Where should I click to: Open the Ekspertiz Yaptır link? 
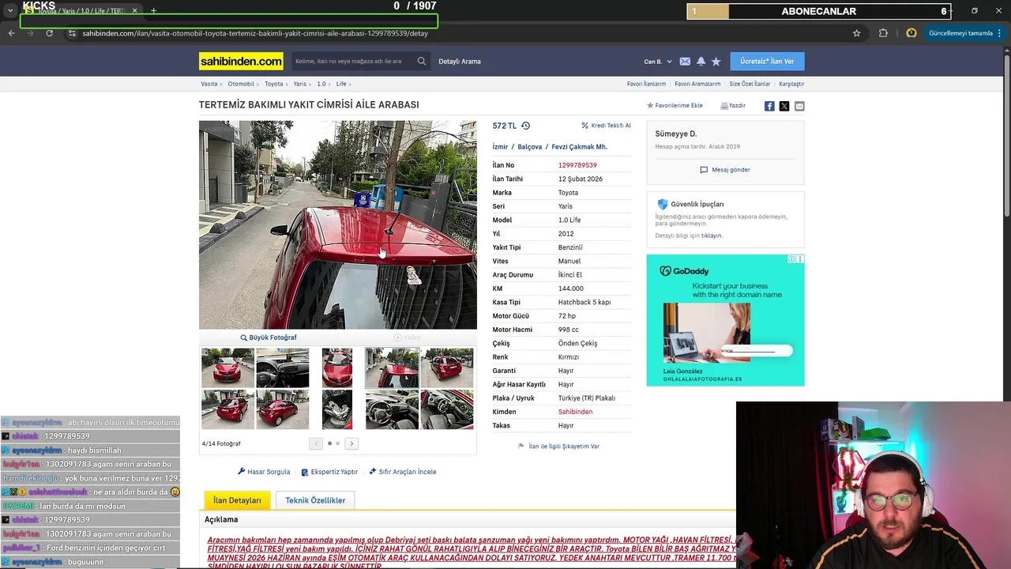coord(329,472)
